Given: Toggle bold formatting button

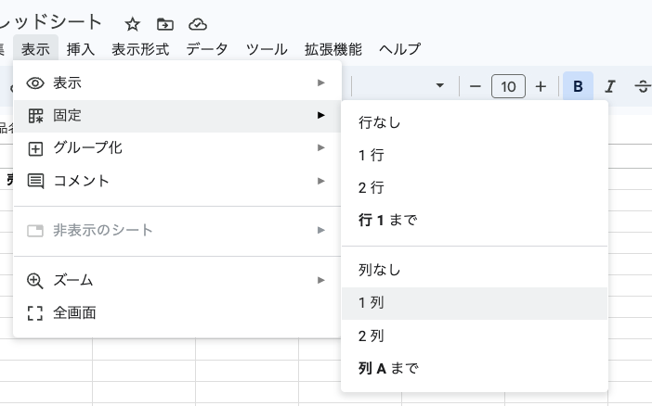Looking at the screenshot, I should click(578, 86).
